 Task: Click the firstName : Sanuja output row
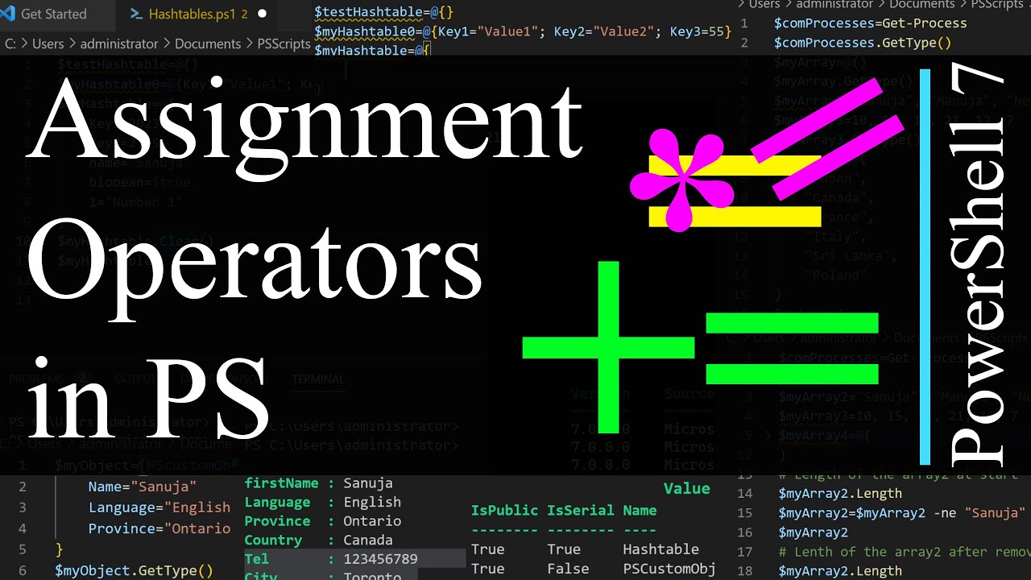319,483
